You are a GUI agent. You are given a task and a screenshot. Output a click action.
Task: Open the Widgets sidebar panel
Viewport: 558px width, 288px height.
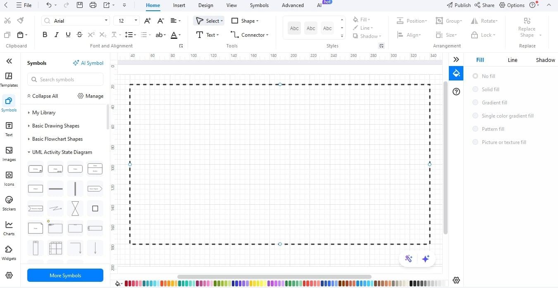point(9,253)
